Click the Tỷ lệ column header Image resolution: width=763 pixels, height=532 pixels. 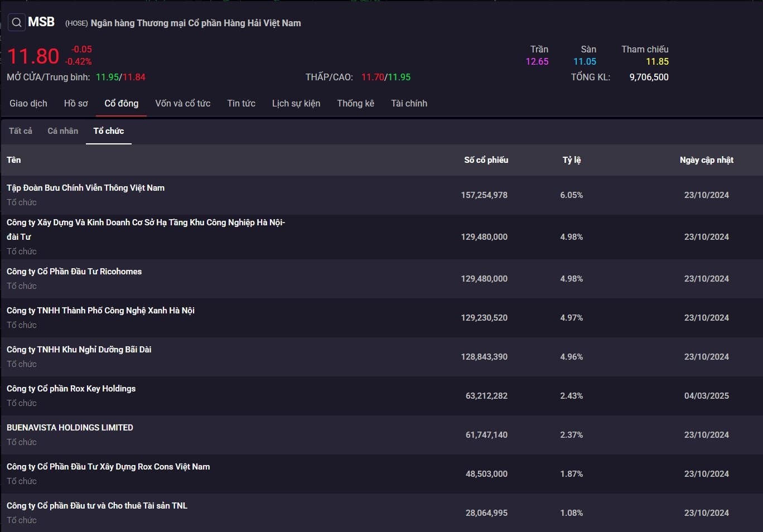(572, 160)
